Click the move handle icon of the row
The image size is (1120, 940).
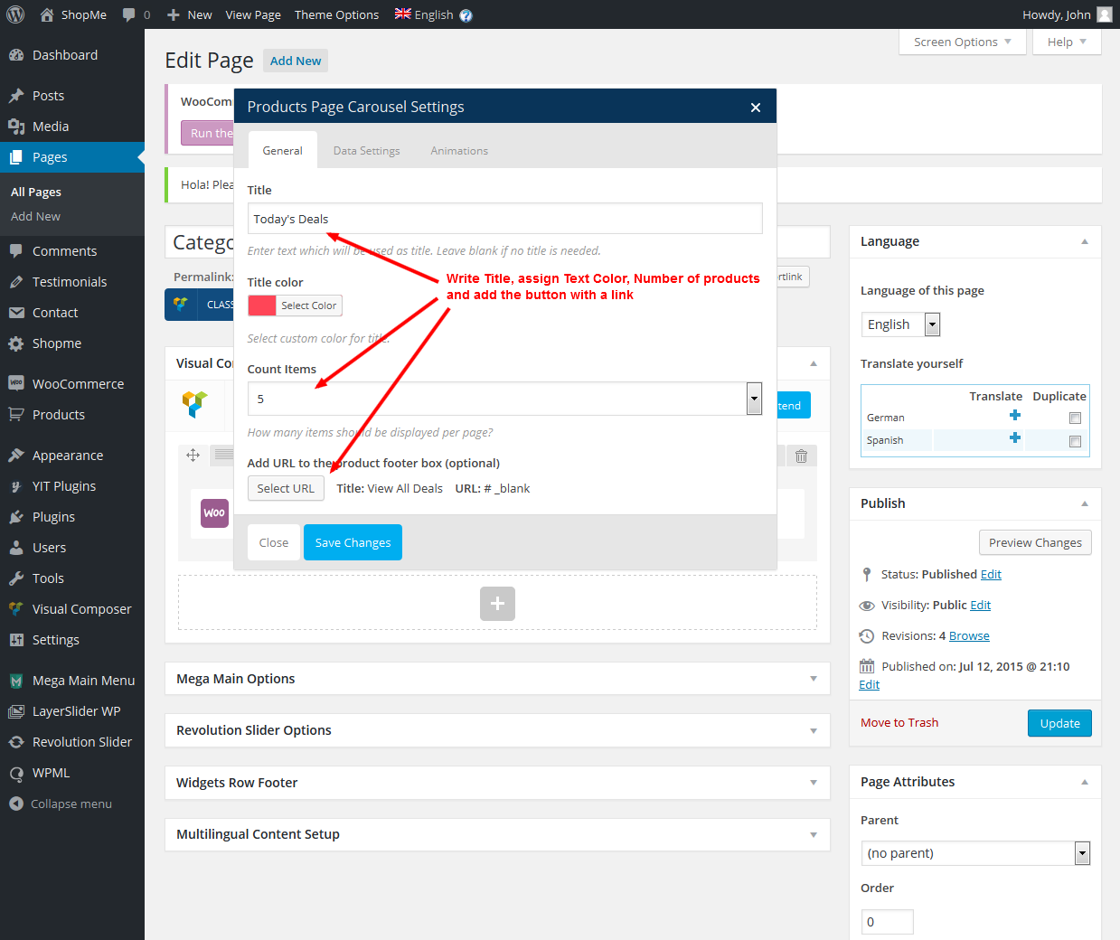pyautogui.click(x=193, y=455)
